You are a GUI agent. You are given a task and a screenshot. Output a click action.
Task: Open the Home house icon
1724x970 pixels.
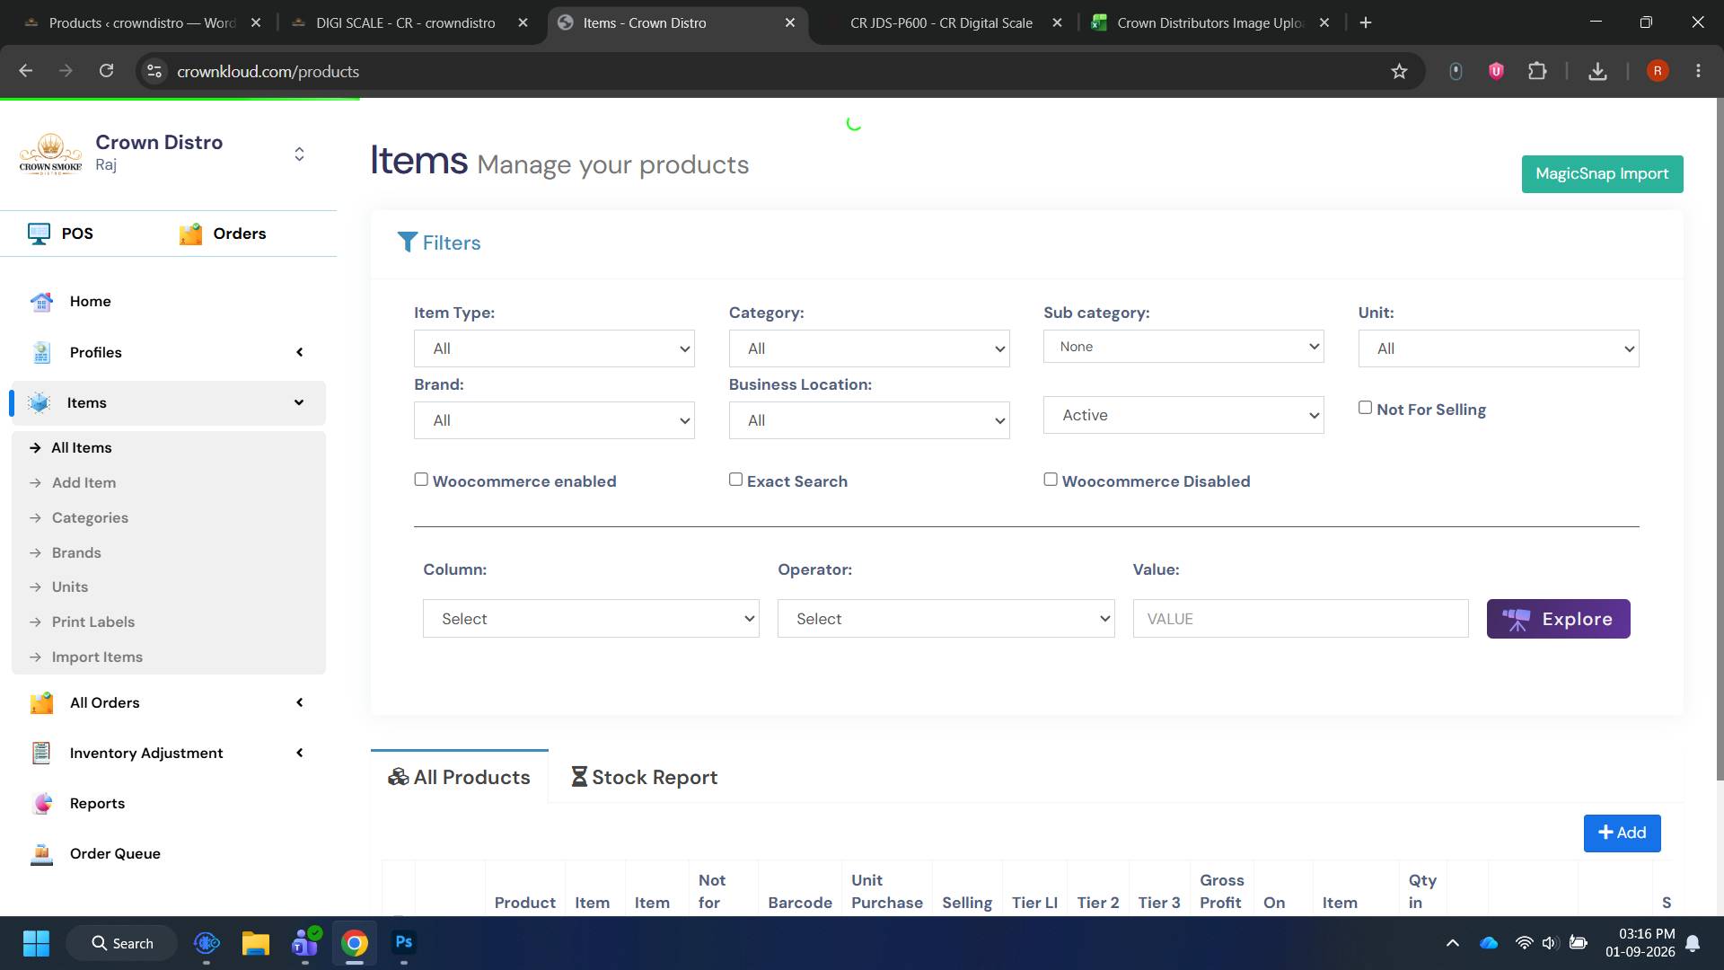click(41, 302)
